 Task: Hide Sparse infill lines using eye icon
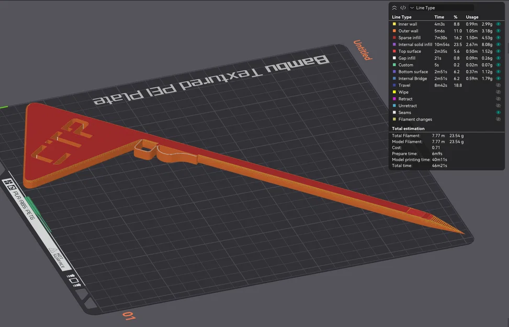click(499, 38)
